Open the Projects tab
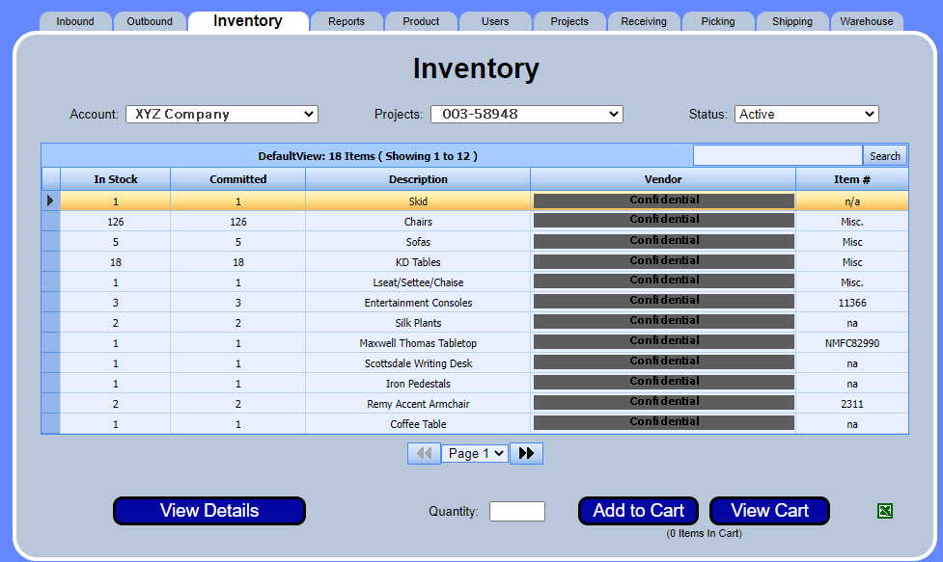943x562 pixels. (569, 21)
